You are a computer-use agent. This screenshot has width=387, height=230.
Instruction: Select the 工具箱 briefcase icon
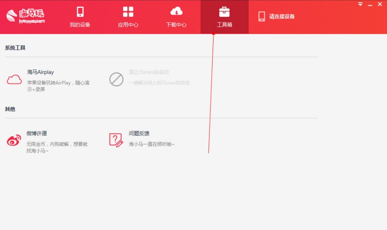[x=224, y=12]
